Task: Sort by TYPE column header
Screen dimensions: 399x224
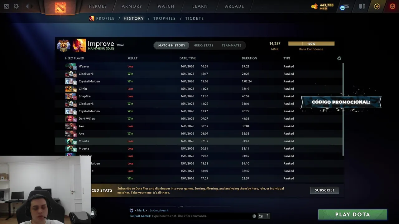Action: click(287, 58)
